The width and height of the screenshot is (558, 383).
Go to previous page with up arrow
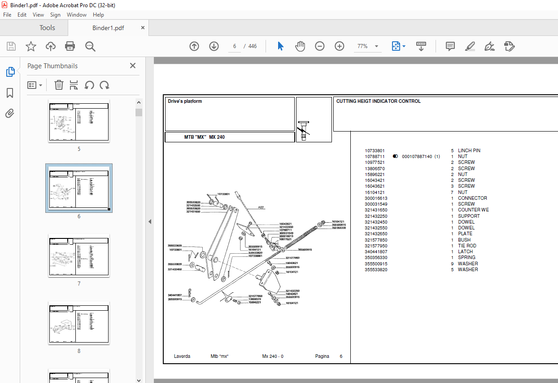pyautogui.click(x=194, y=46)
